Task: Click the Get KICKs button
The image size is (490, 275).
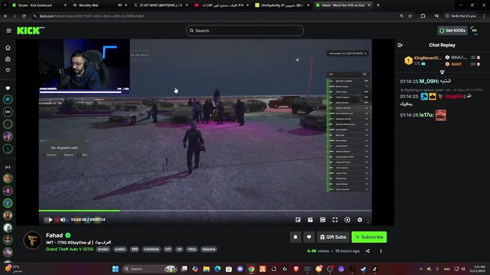Action: [x=452, y=31]
